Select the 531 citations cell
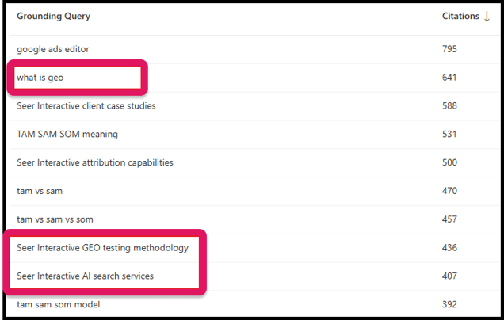The height and width of the screenshot is (320, 504). [x=449, y=135]
